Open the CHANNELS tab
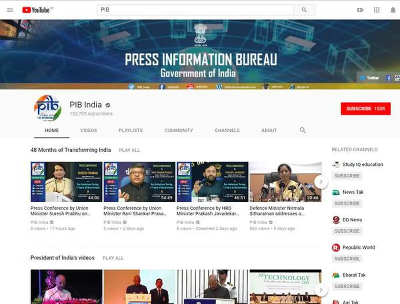The image size is (400, 304). [227, 130]
